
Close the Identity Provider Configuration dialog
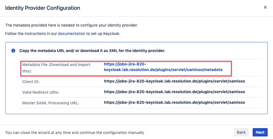265,7
